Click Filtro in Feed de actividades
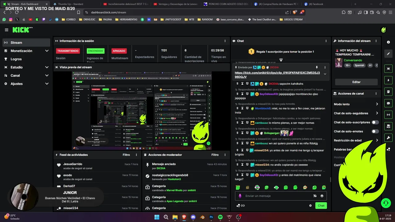The image size is (395, 222). (x=126, y=155)
